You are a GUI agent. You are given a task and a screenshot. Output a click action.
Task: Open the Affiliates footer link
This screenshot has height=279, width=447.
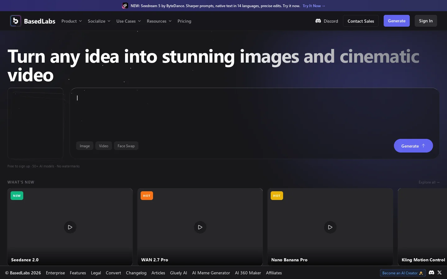coord(274,273)
